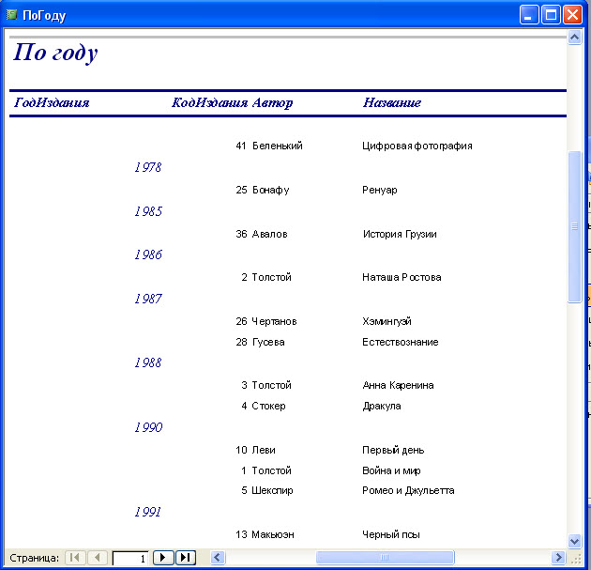Click author Беленький
The width and height of the screenshot is (591, 570).
(278, 146)
